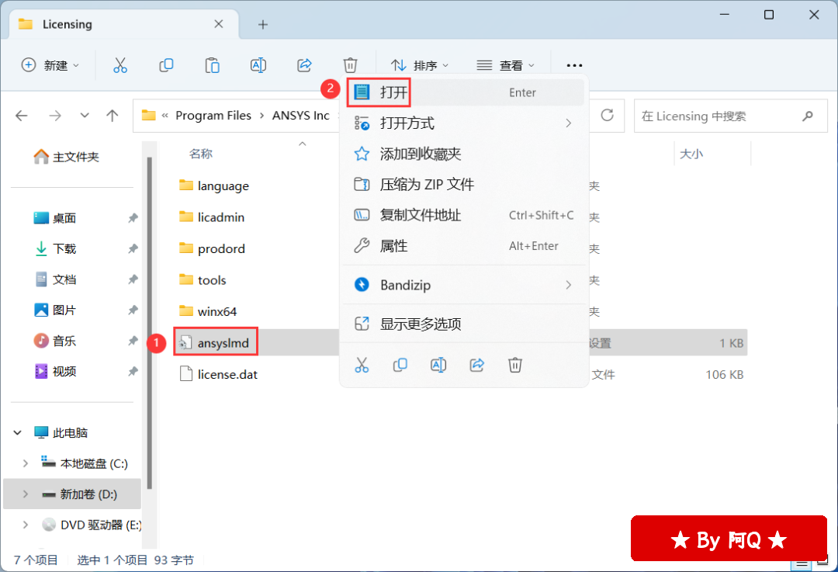838x572 pixels.
Task: Open the 查看 (View) dropdown
Action: click(506, 65)
